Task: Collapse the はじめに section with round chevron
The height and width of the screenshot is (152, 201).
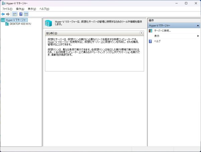Action: [x=141, y=33]
